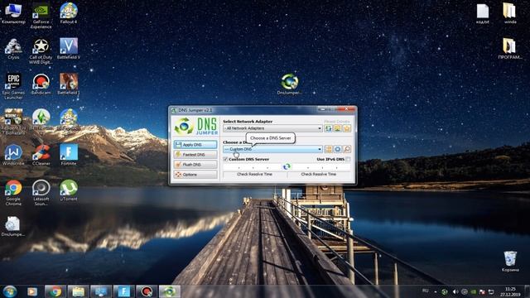Select the код.txt text file icon

482,14
